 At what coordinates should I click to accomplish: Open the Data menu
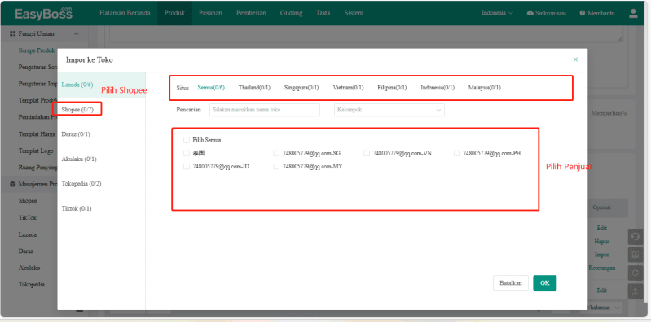tap(323, 13)
